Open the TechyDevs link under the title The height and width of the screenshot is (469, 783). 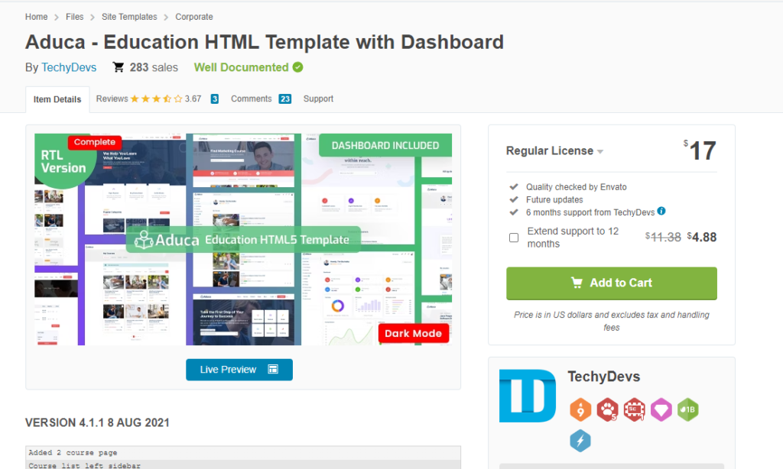click(70, 67)
